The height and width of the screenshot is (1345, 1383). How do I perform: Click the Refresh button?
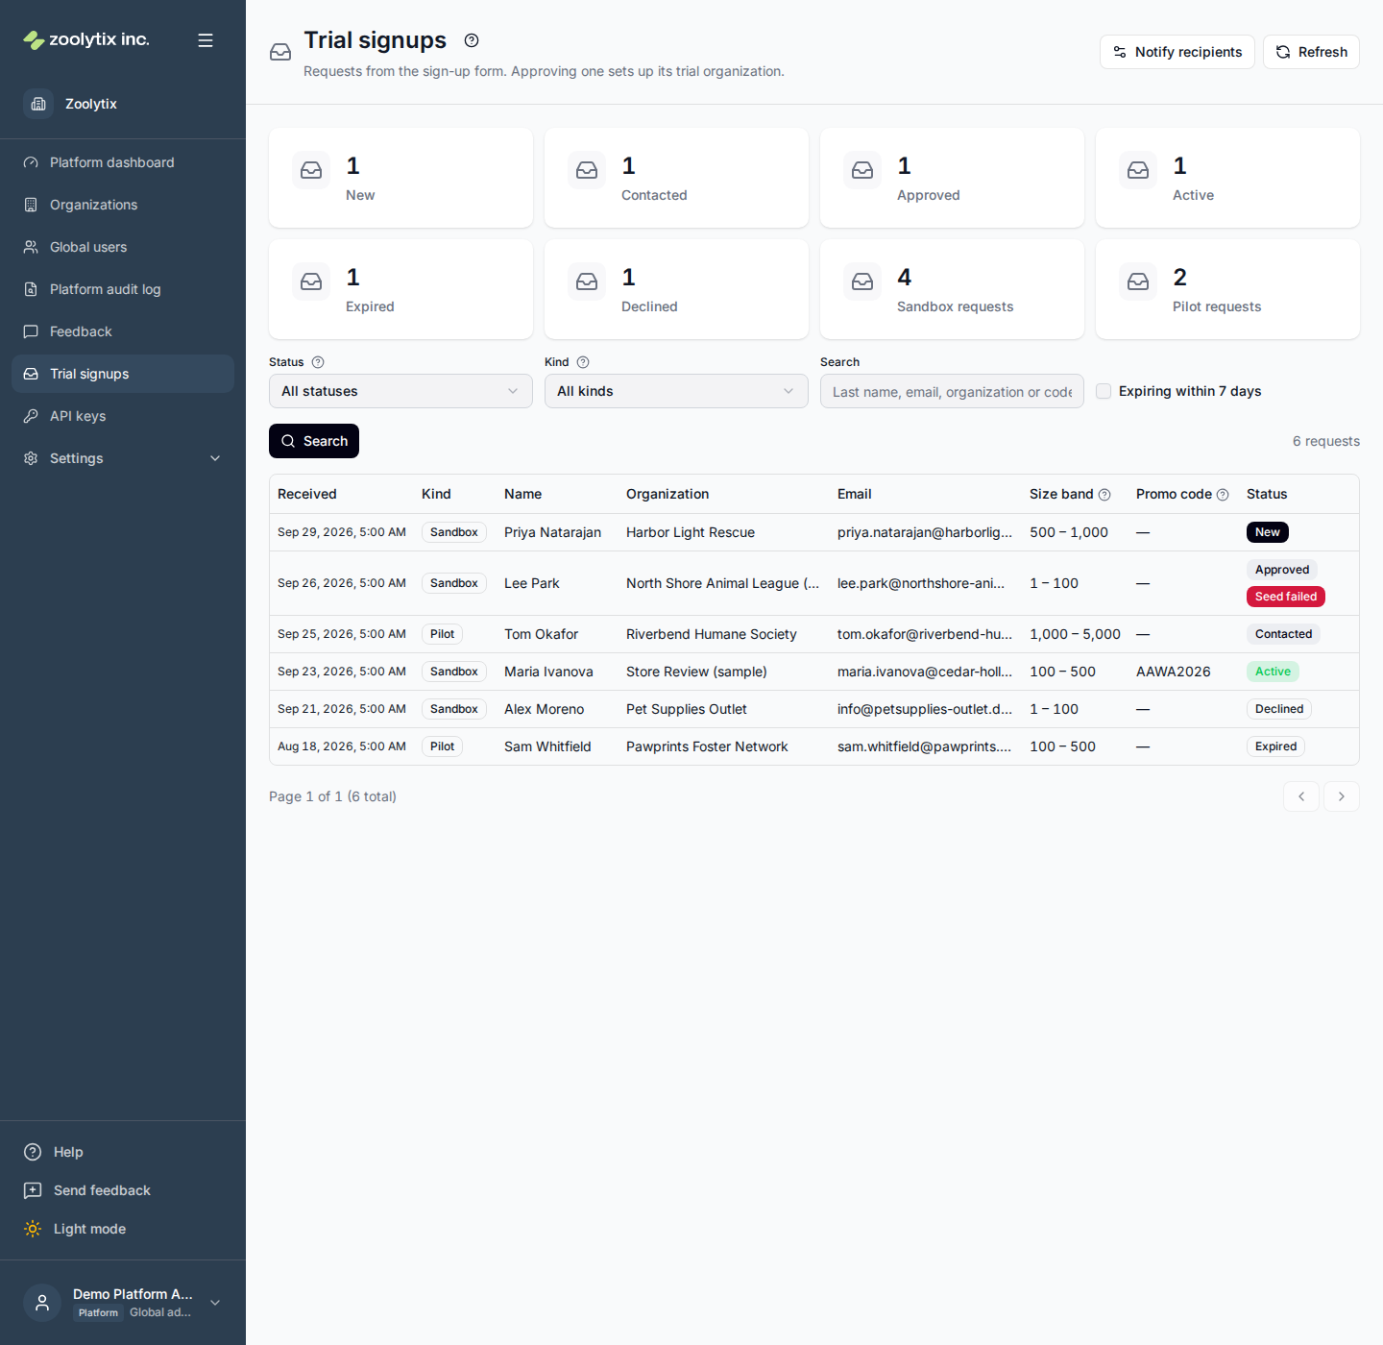[x=1311, y=52]
